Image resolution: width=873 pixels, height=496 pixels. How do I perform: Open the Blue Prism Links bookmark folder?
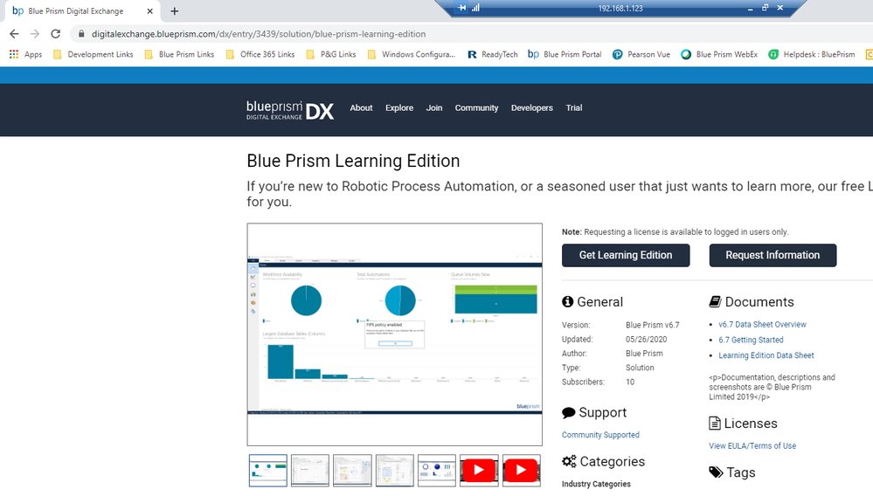[x=179, y=54]
